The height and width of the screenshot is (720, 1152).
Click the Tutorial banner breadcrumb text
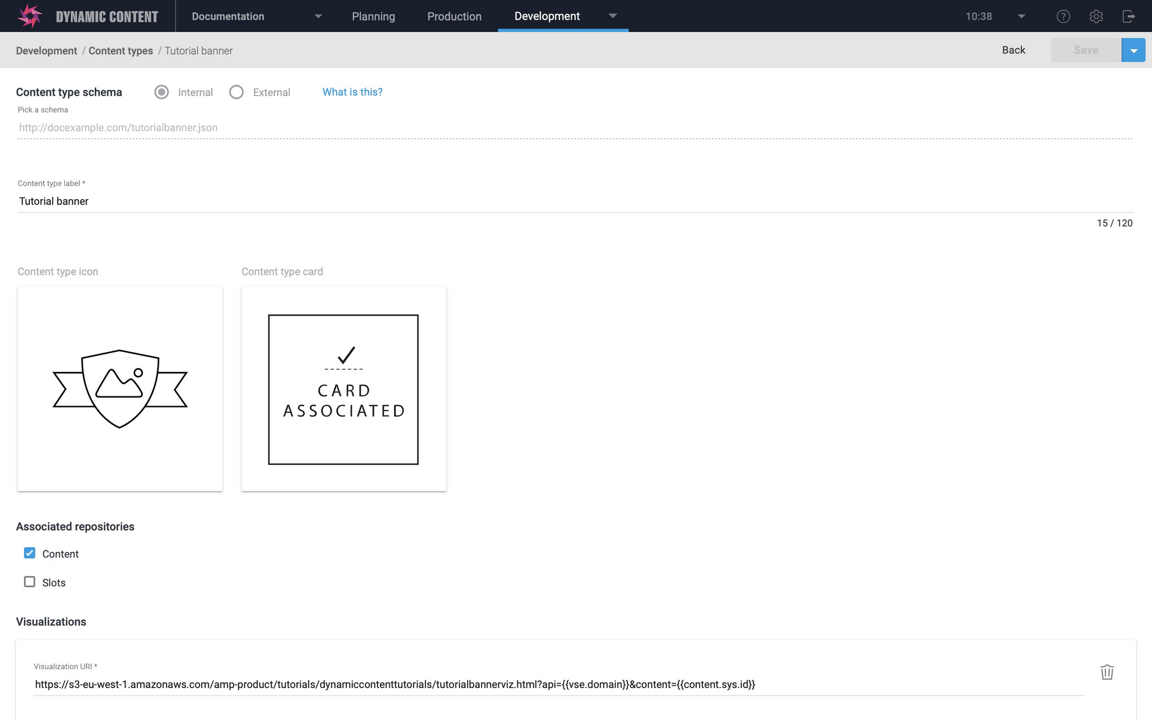pos(199,51)
